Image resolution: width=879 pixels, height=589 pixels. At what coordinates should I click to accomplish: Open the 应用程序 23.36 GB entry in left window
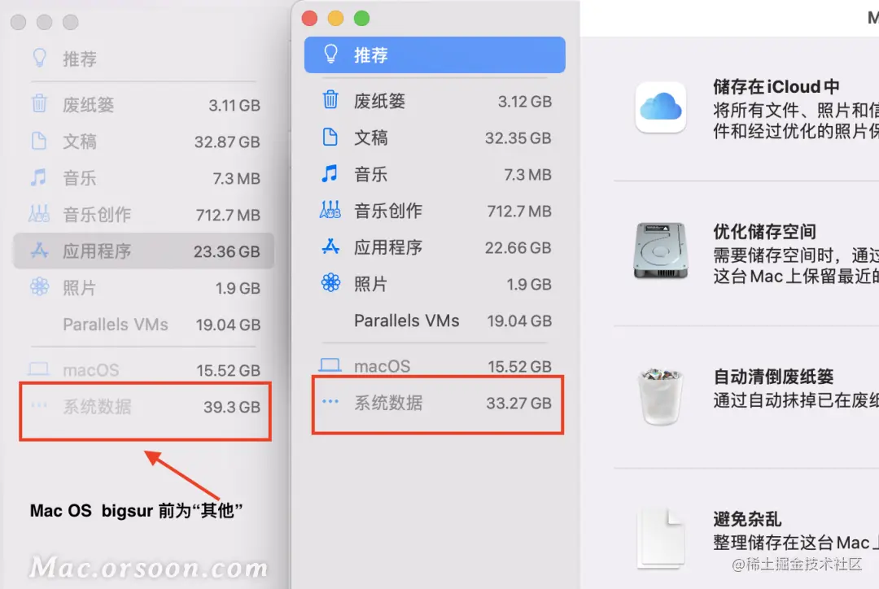point(144,251)
